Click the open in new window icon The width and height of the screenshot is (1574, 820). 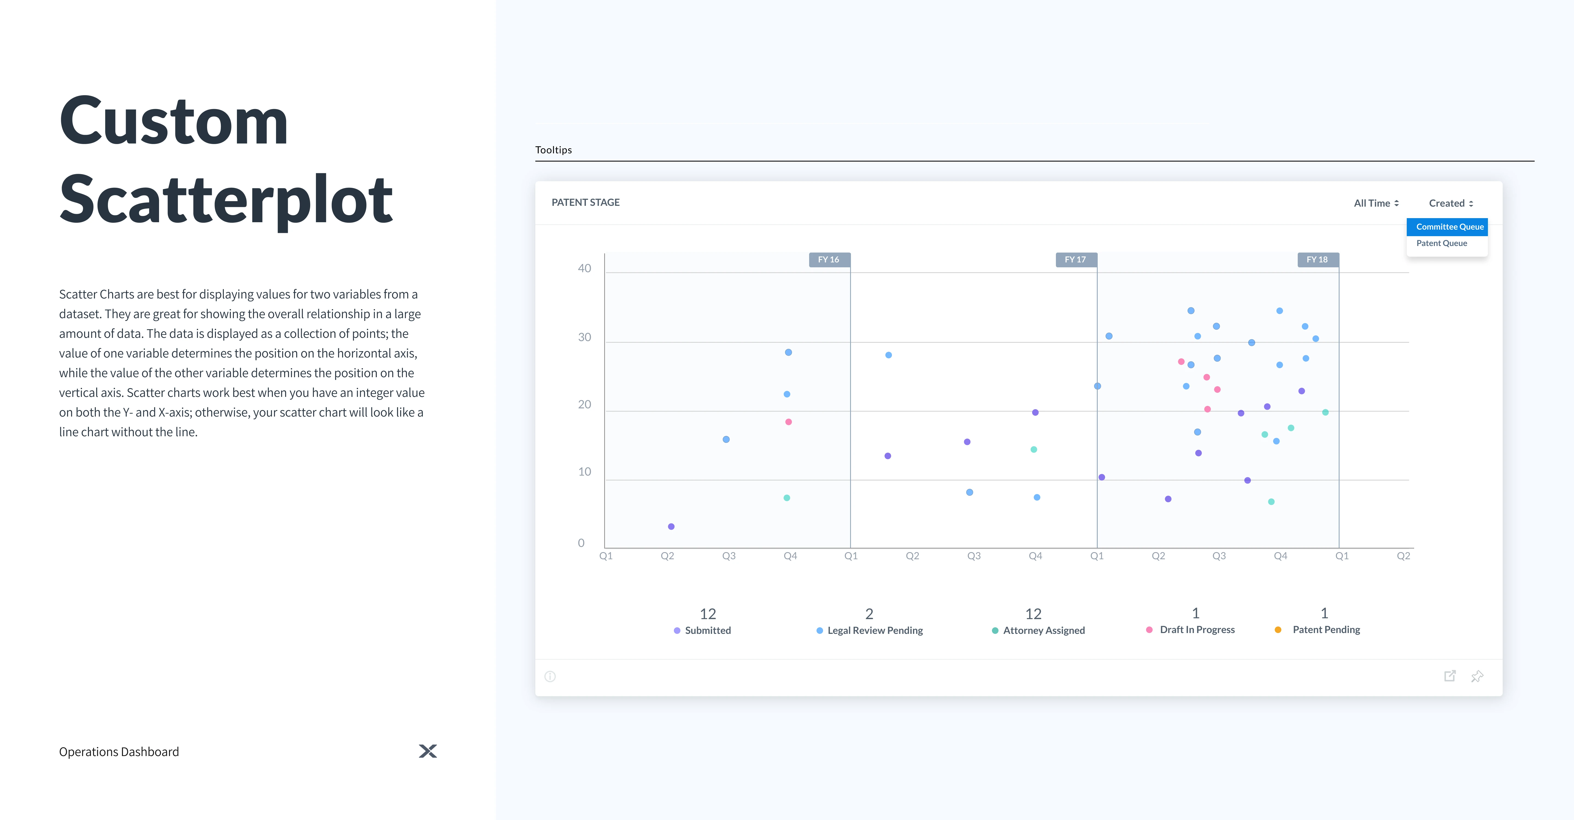tap(1449, 676)
